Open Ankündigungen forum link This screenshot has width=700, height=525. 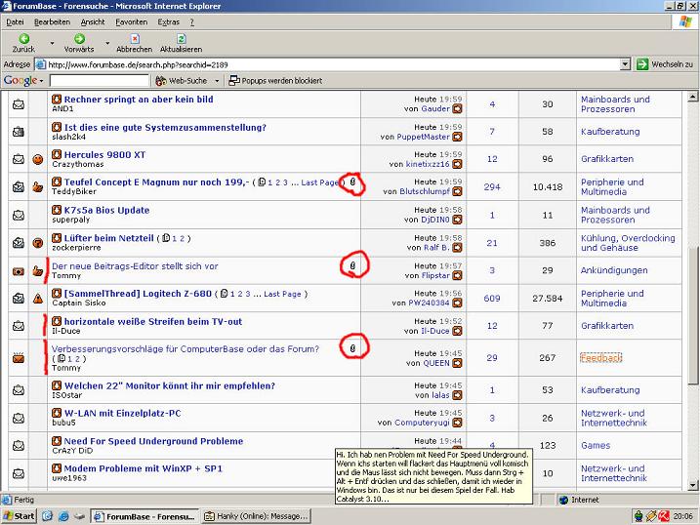(614, 270)
